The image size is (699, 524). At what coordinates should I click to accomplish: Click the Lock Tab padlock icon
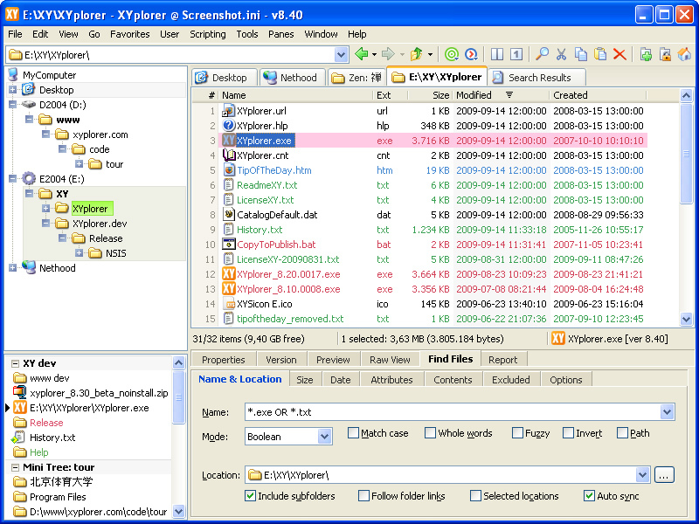[665, 54]
